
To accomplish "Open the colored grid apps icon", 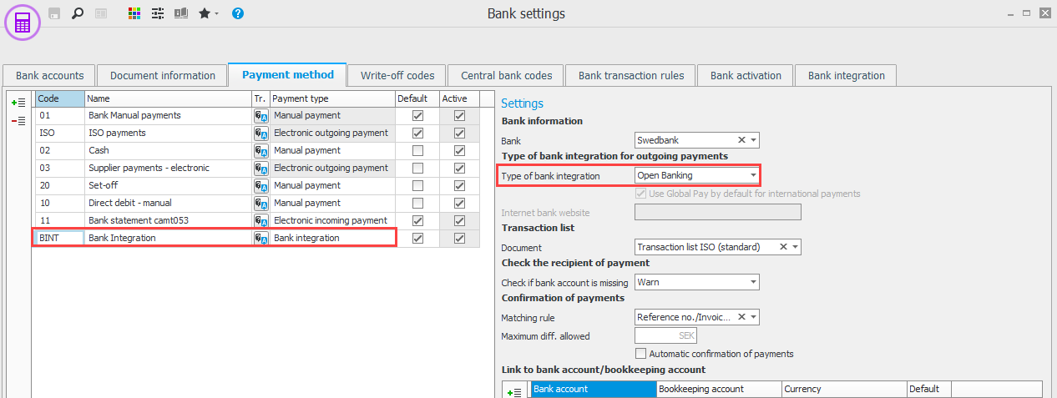I will pos(134,13).
